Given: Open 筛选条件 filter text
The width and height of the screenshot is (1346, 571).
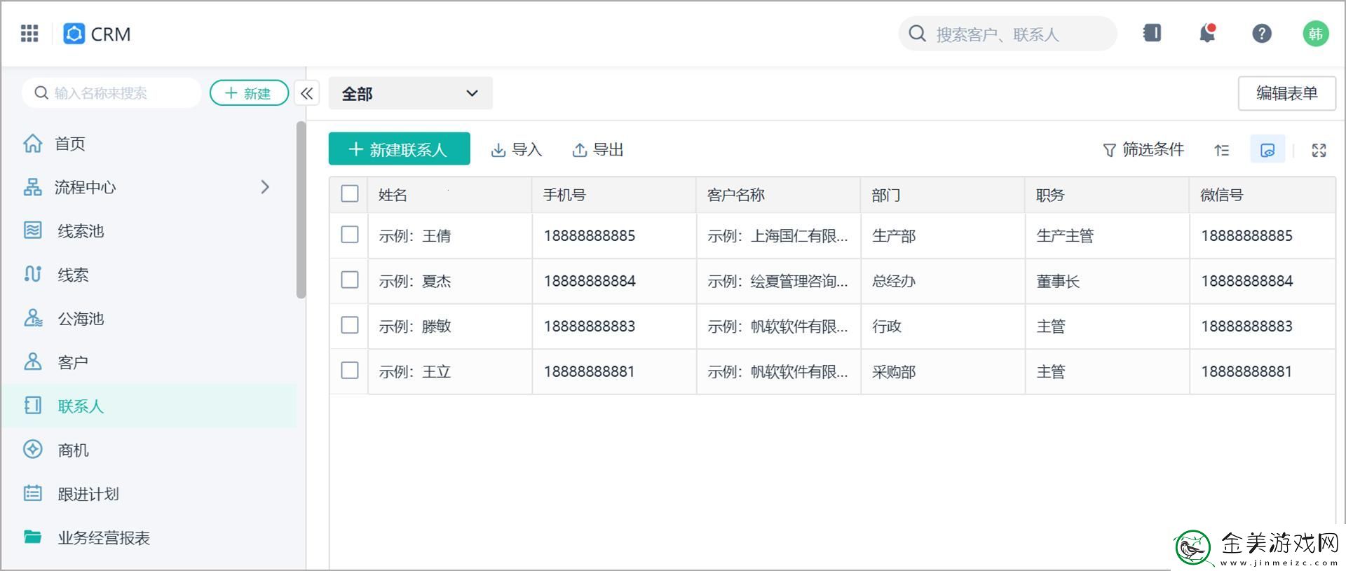Looking at the screenshot, I should coord(1153,150).
